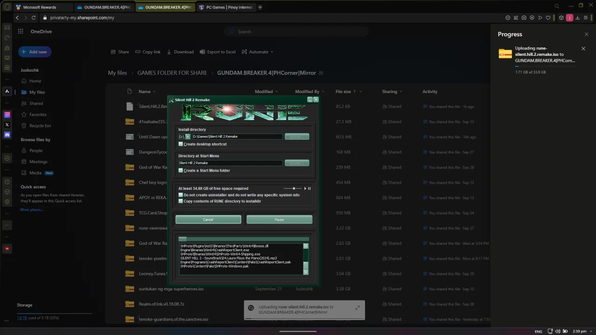This screenshot has width=596, height=335.
Task: Open the OneDrive app launcher grid
Action: [x=20, y=31]
